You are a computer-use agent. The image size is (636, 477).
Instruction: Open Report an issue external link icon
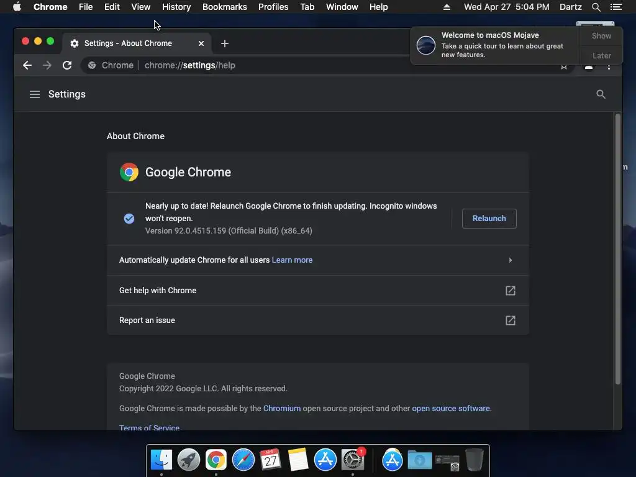[x=511, y=320]
